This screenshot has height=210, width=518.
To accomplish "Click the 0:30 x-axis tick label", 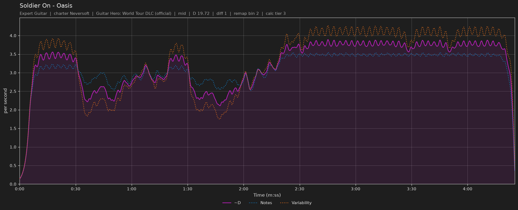I will pos(75,189).
